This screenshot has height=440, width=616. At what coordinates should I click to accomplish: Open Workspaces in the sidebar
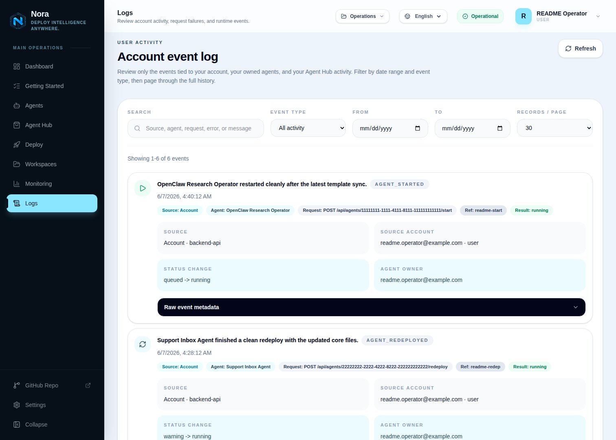point(52,164)
